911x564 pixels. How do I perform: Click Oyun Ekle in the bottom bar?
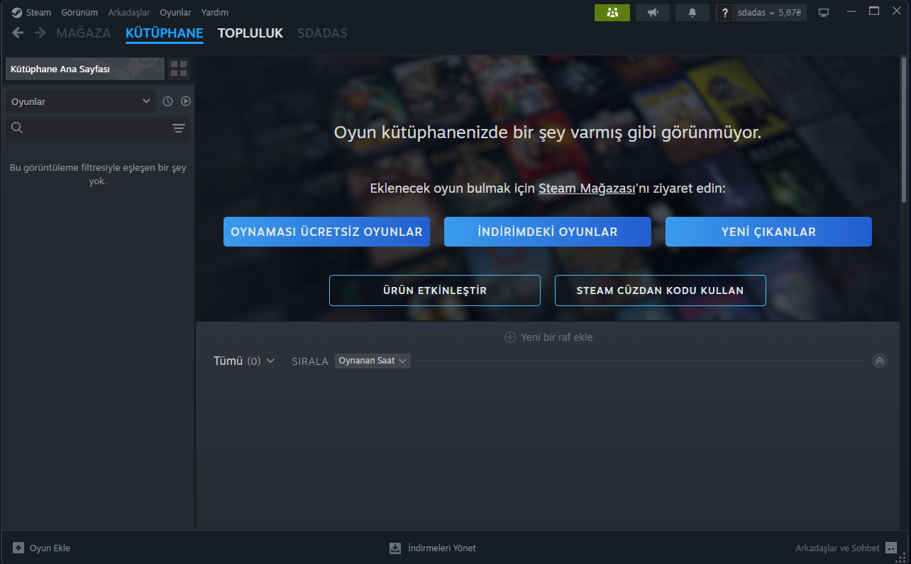pos(42,548)
